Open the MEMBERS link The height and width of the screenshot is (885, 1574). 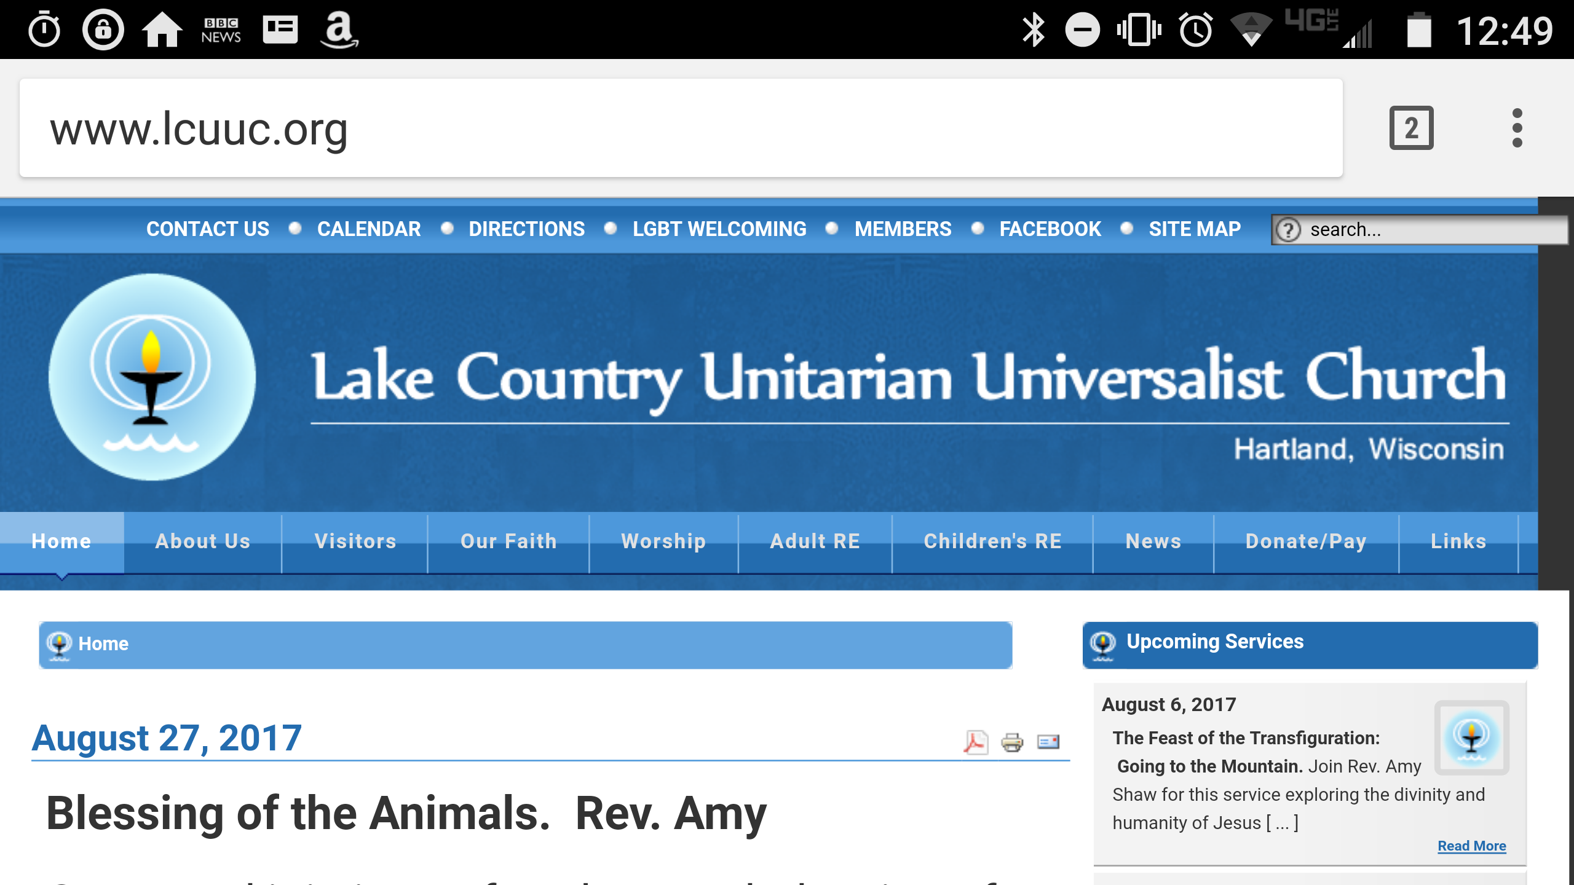tap(903, 229)
